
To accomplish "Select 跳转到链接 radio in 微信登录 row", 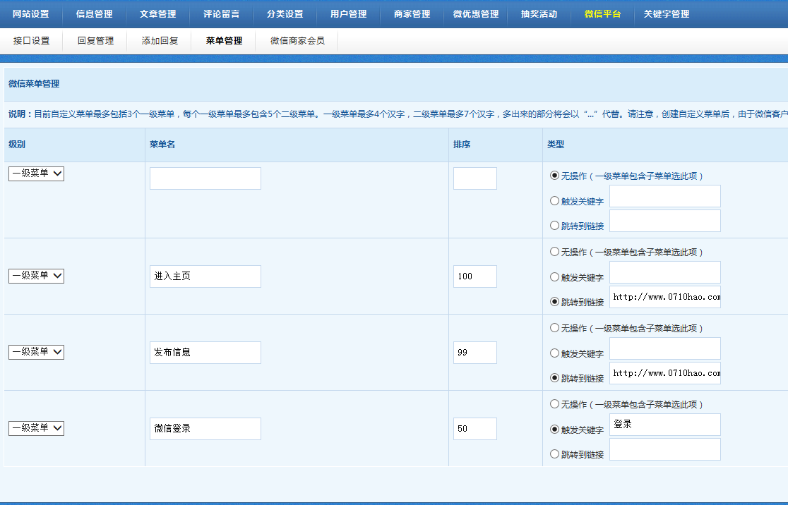I will pyautogui.click(x=554, y=454).
